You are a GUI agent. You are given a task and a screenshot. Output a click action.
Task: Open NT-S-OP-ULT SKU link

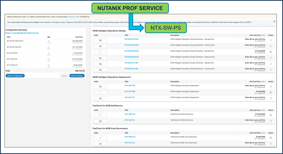[x=130, y=97]
